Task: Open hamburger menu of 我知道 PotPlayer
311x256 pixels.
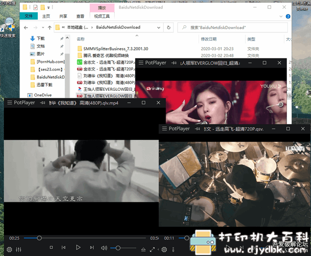Action: point(9,103)
